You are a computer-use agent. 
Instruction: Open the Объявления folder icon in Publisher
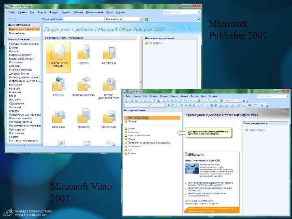click(x=109, y=116)
